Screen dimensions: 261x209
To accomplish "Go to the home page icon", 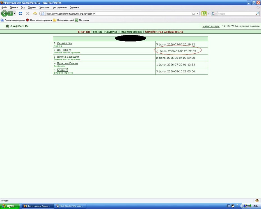I will click(35, 13).
